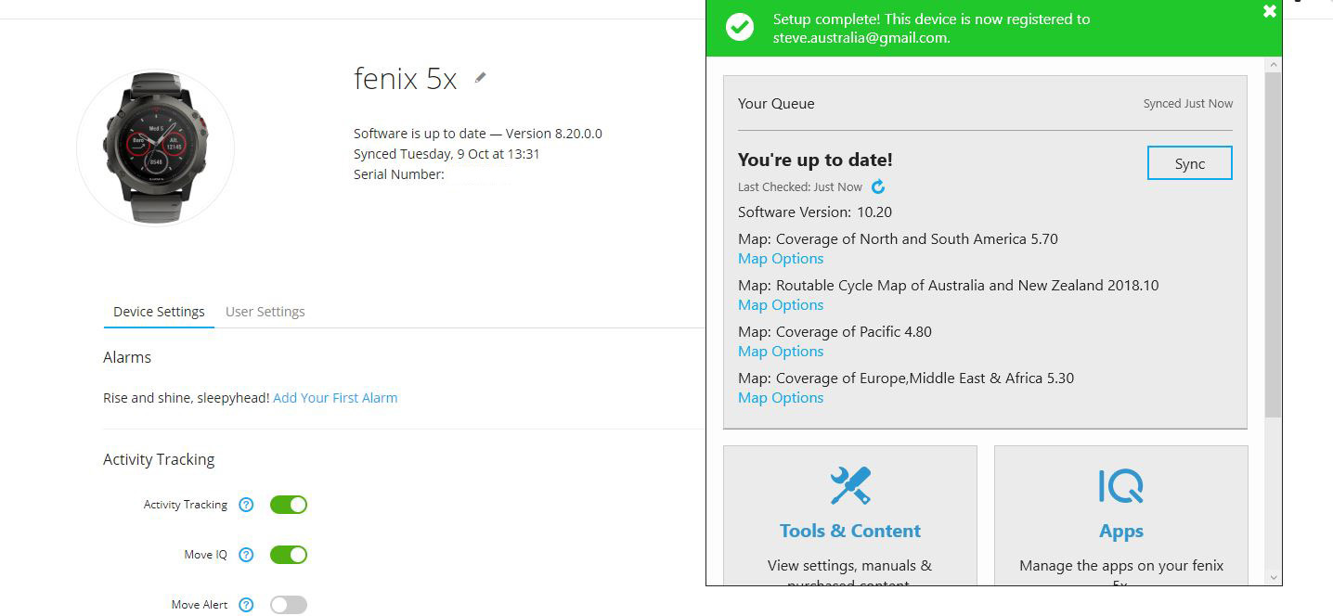Click the Last Checked: Just Now text
The height and width of the screenshot is (616, 1333).
[x=800, y=187]
